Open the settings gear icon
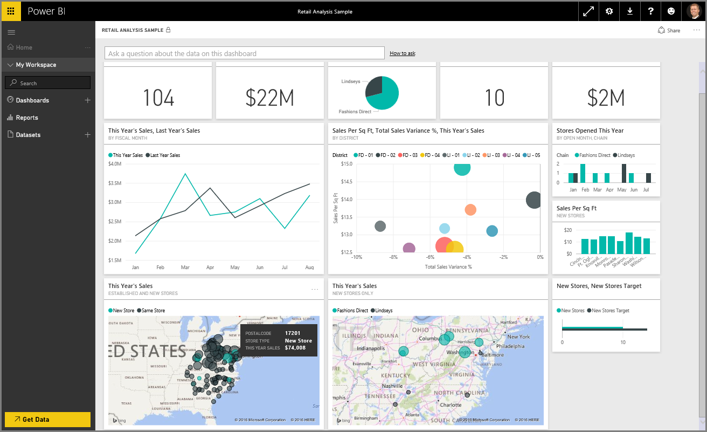 click(x=609, y=11)
